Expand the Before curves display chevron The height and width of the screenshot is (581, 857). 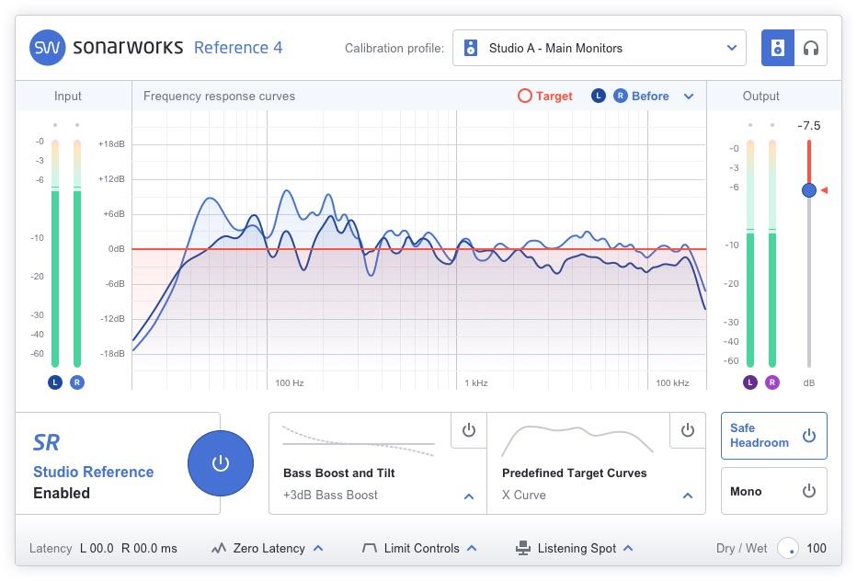(x=689, y=97)
